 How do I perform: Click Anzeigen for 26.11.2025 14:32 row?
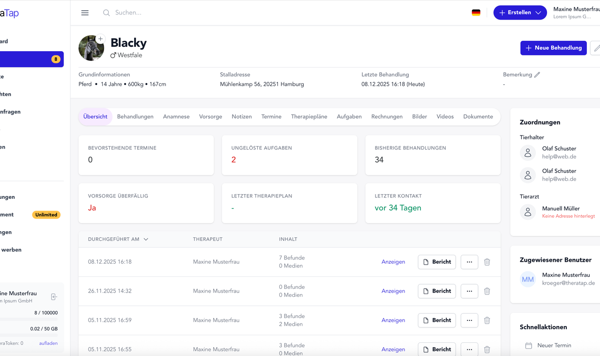point(393,291)
